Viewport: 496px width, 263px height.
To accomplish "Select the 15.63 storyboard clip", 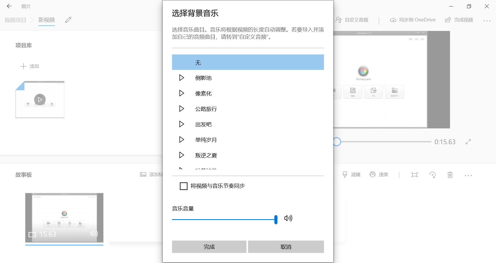I will pyautogui.click(x=64, y=218).
